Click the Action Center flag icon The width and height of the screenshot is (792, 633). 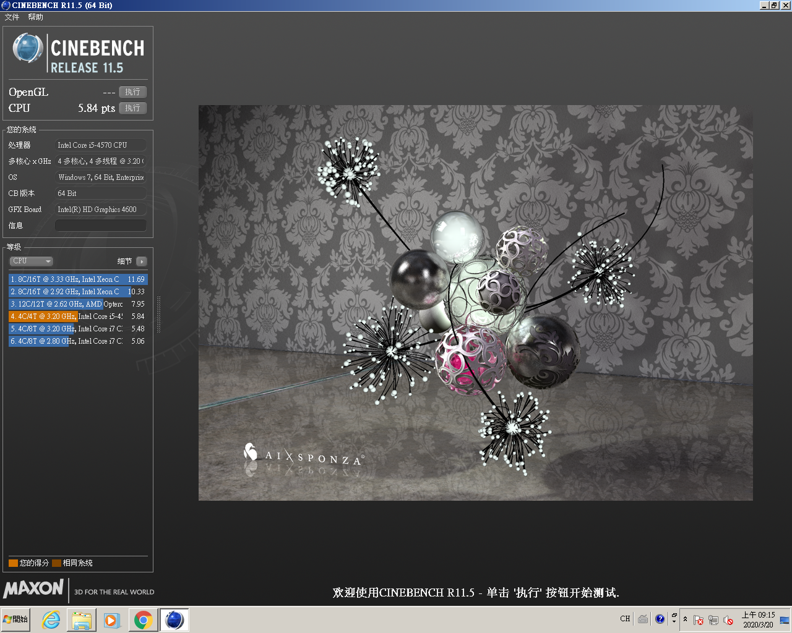[699, 620]
